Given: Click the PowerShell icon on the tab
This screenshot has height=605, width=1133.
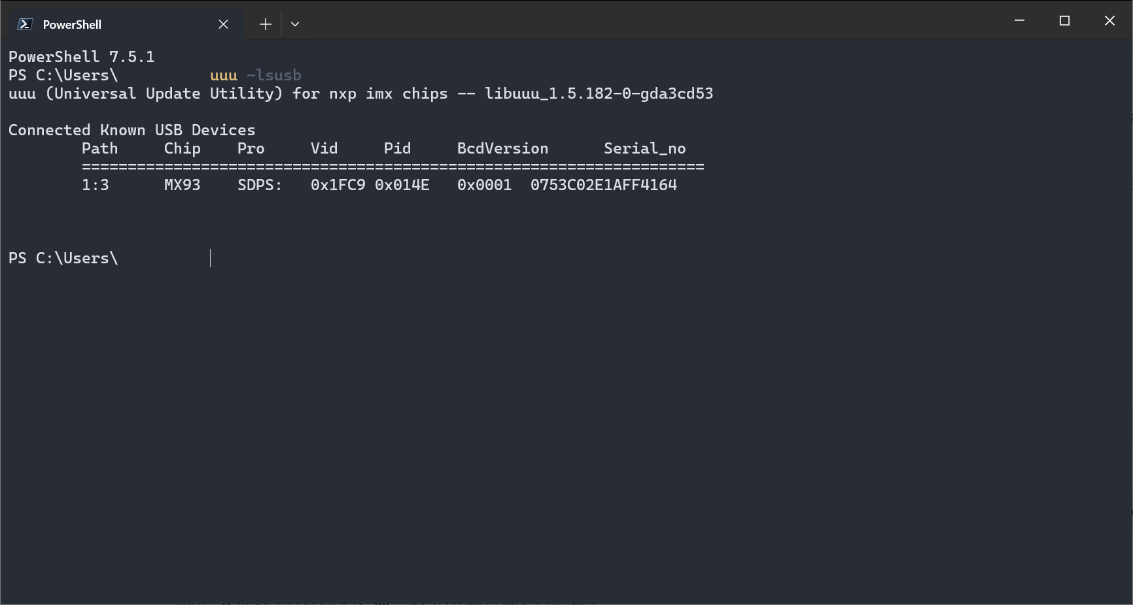Looking at the screenshot, I should pyautogui.click(x=24, y=24).
